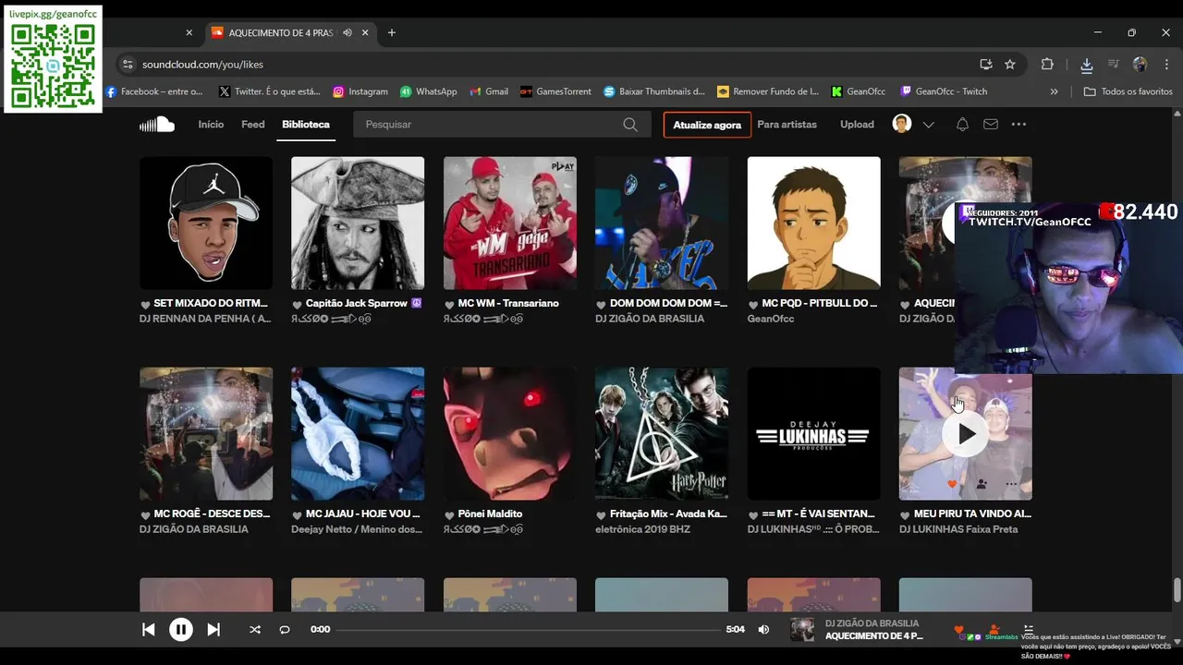Open DJ ZIGÃO DA BRASILIA link in player
This screenshot has height=665, width=1183.
point(872,623)
